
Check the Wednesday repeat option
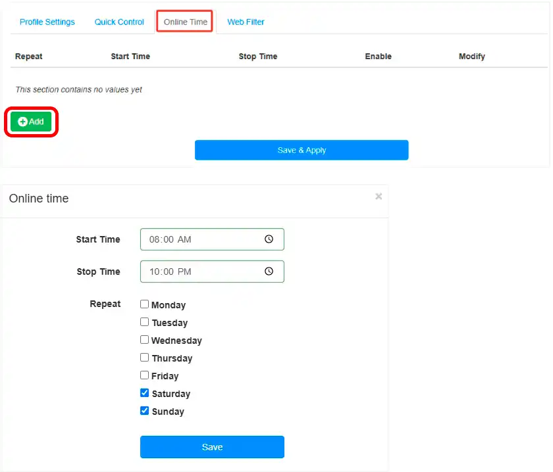pyautogui.click(x=144, y=340)
